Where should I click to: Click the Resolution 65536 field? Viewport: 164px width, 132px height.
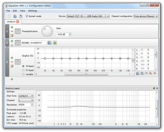point(25,105)
